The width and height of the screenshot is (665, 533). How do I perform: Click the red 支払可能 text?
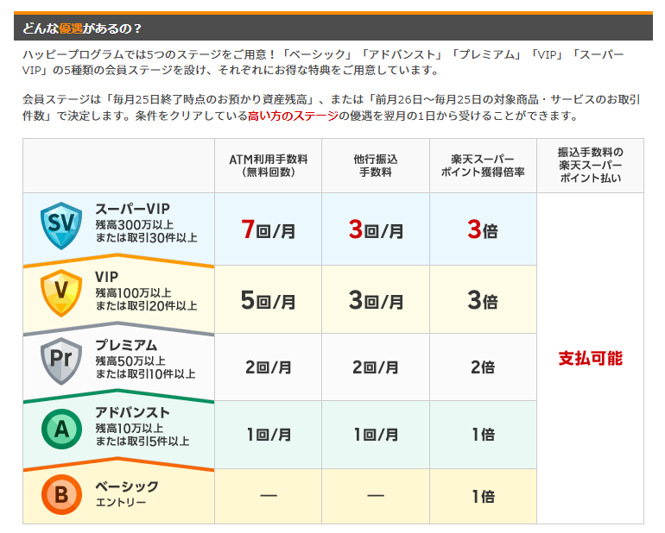tap(590, 358)
